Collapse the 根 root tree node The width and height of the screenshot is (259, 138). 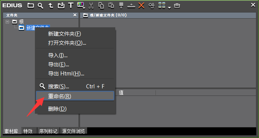coord(7,22)
